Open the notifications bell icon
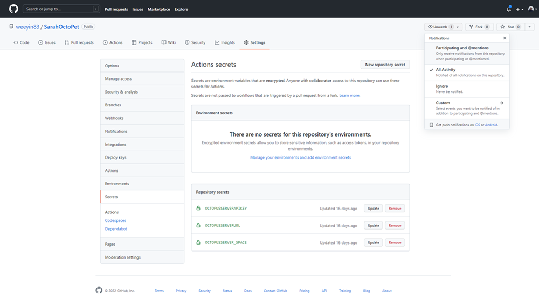The height and width of the screenshot is (308, 539). coord(509,9)
